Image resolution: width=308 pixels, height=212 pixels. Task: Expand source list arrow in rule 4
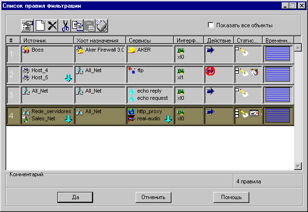click(68, 119)
